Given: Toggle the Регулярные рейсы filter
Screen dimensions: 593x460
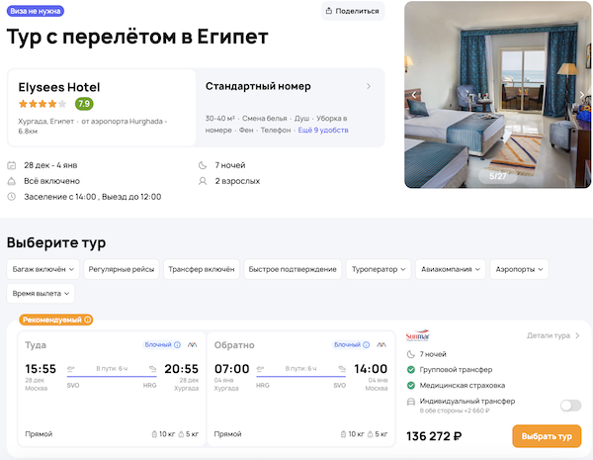Looking at the screenshot, I should tap(119, 269).
